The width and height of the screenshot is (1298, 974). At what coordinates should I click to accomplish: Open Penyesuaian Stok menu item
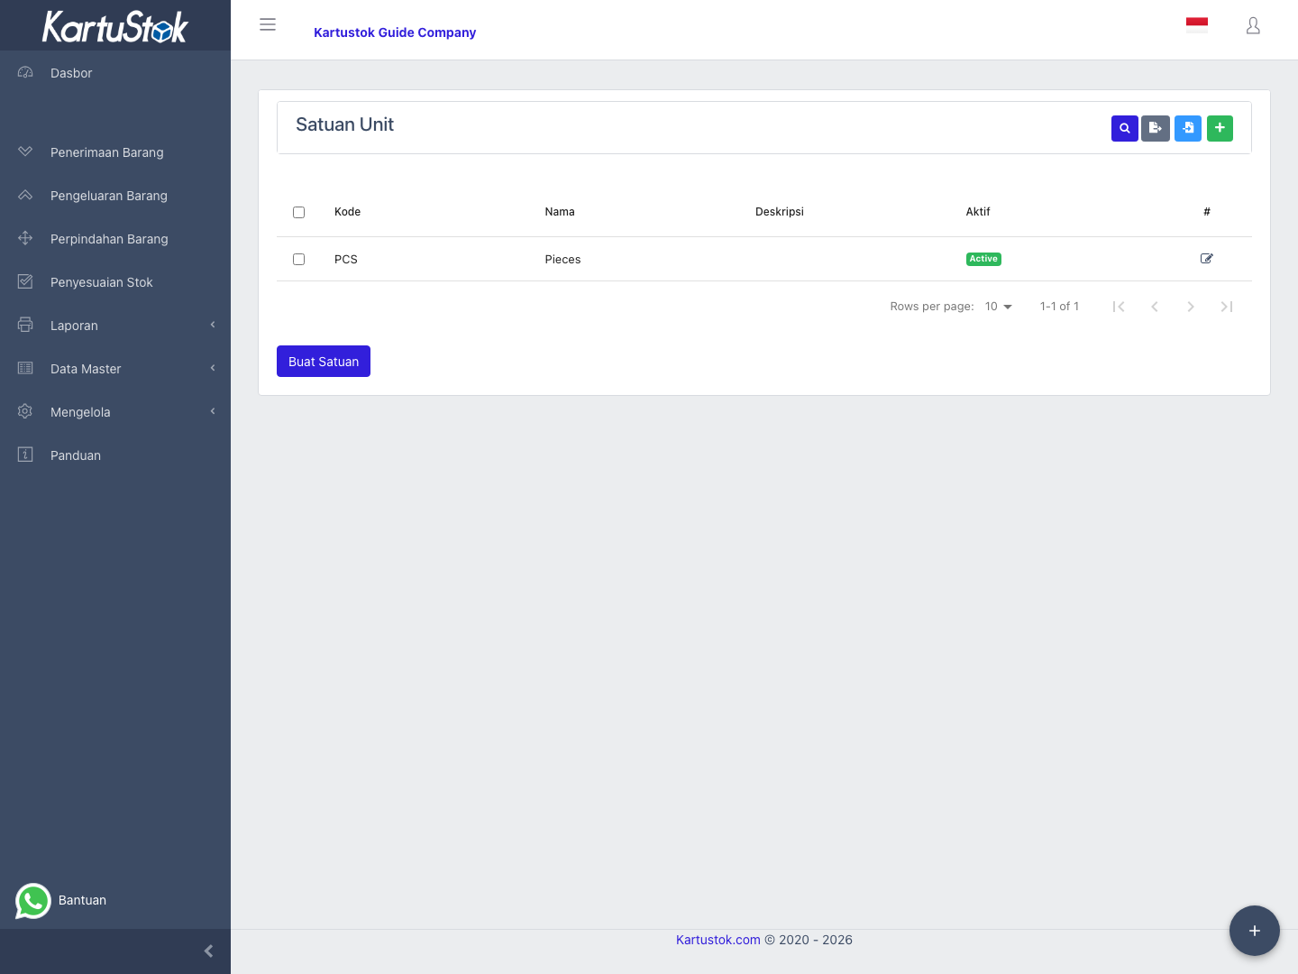click(x=115, y=282)
